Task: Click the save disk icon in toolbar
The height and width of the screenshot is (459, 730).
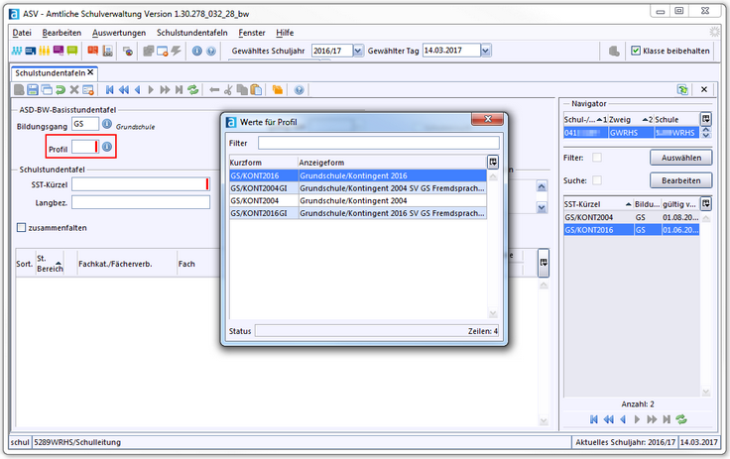Action: tap(33, 89)
